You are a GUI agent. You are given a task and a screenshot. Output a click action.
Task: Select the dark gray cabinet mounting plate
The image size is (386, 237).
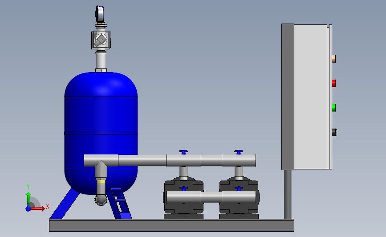(x=288, y=97)
